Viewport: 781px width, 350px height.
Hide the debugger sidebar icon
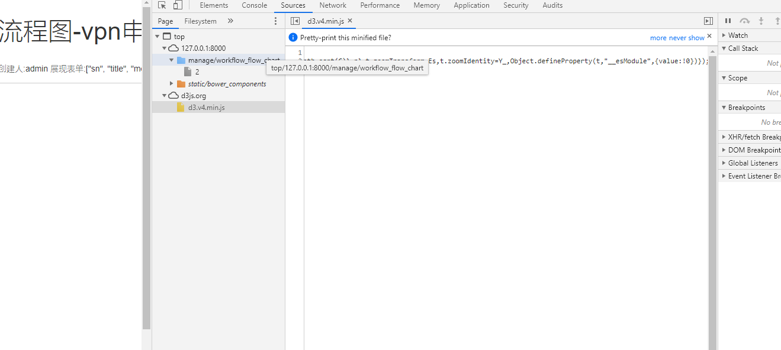pos(708,21)
